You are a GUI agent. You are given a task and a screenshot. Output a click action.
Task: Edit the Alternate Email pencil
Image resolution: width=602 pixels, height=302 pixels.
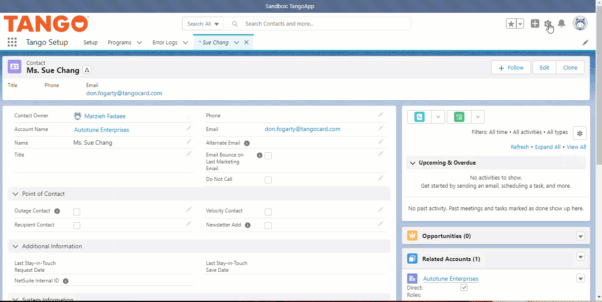pyautogui.click(x=380, y=142)
